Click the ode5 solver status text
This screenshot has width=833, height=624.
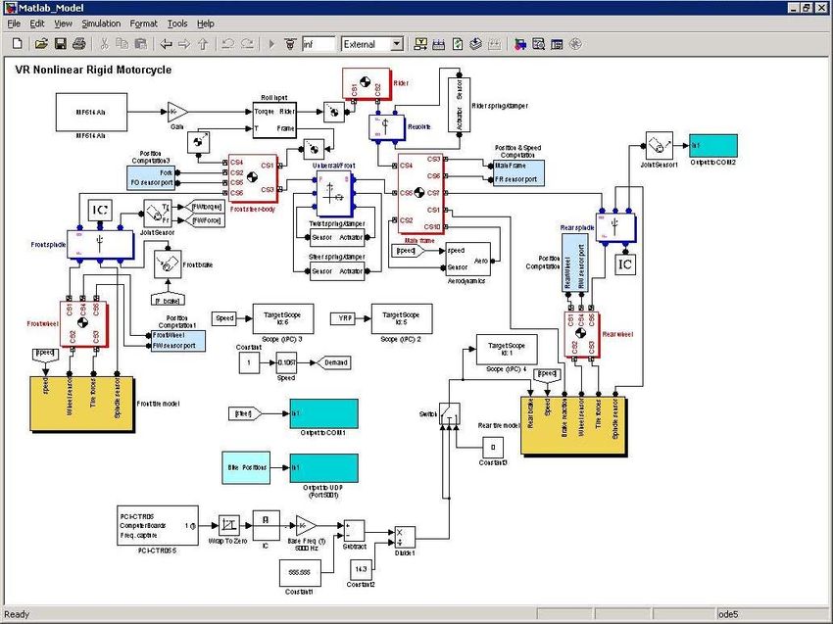coord(728,614)
